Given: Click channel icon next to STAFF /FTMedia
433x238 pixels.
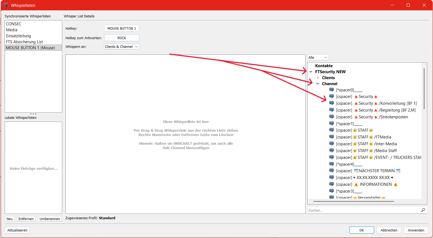Looking at the screenshot, I should pos(331,137).
